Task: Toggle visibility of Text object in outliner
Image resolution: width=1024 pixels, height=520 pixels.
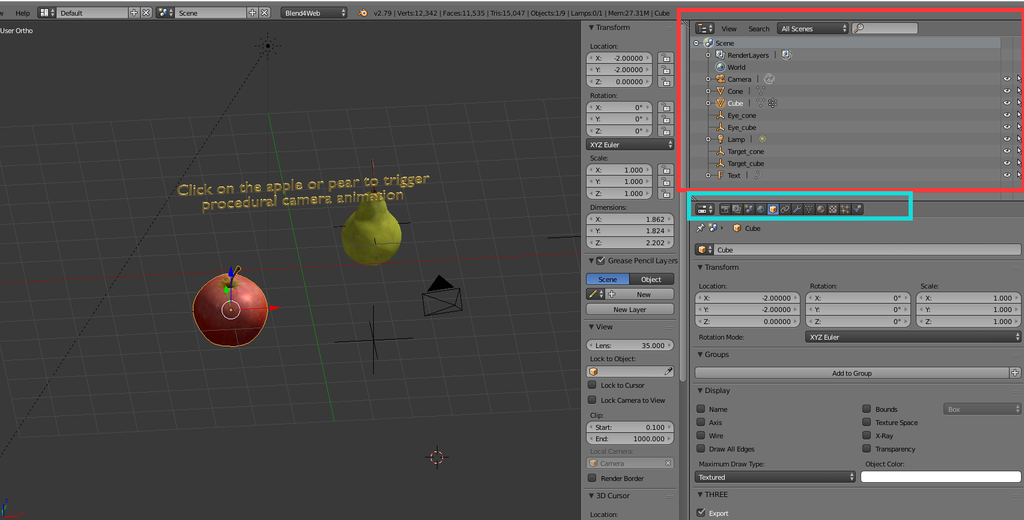Action: 1007,175
